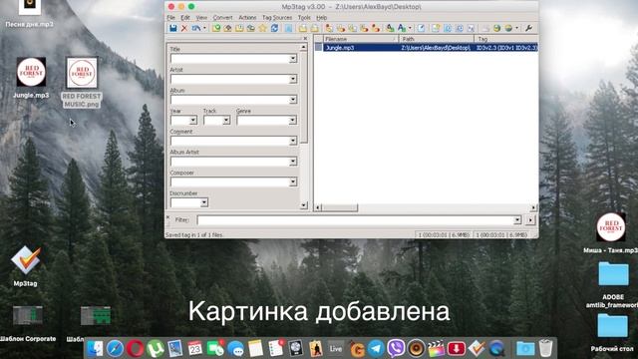This screenshot has width=638, height=359.
Task: Expand the Album Artist field dropdown
Action: [293, 162]
